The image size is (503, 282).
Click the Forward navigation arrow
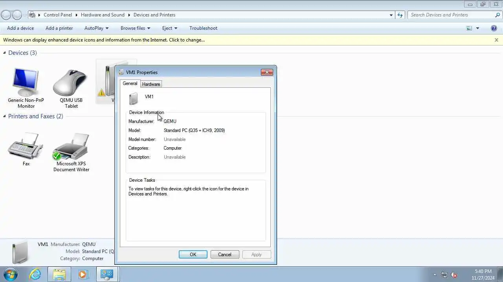[17, 15]
